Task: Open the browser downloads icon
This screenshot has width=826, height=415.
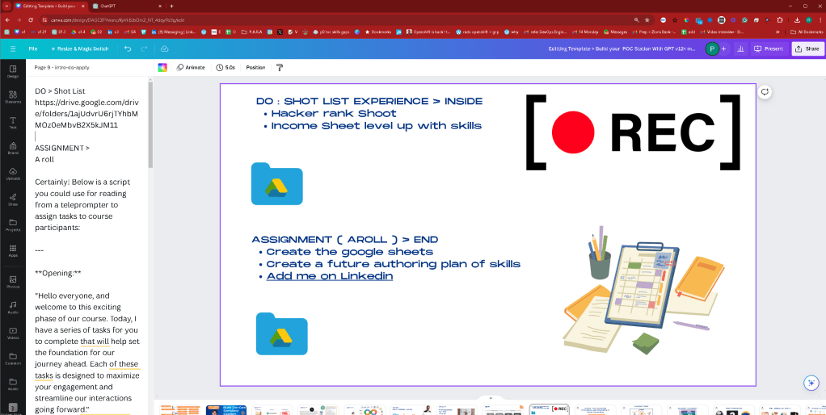Action: click(x=798, y=19)
